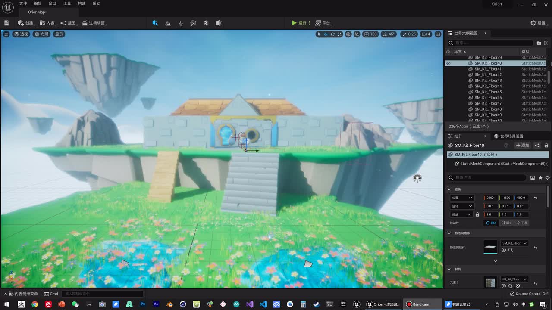Toggle rotation snapping 45° button
The width and height of the screenshot is (552, 310).
tap(389, 34)
